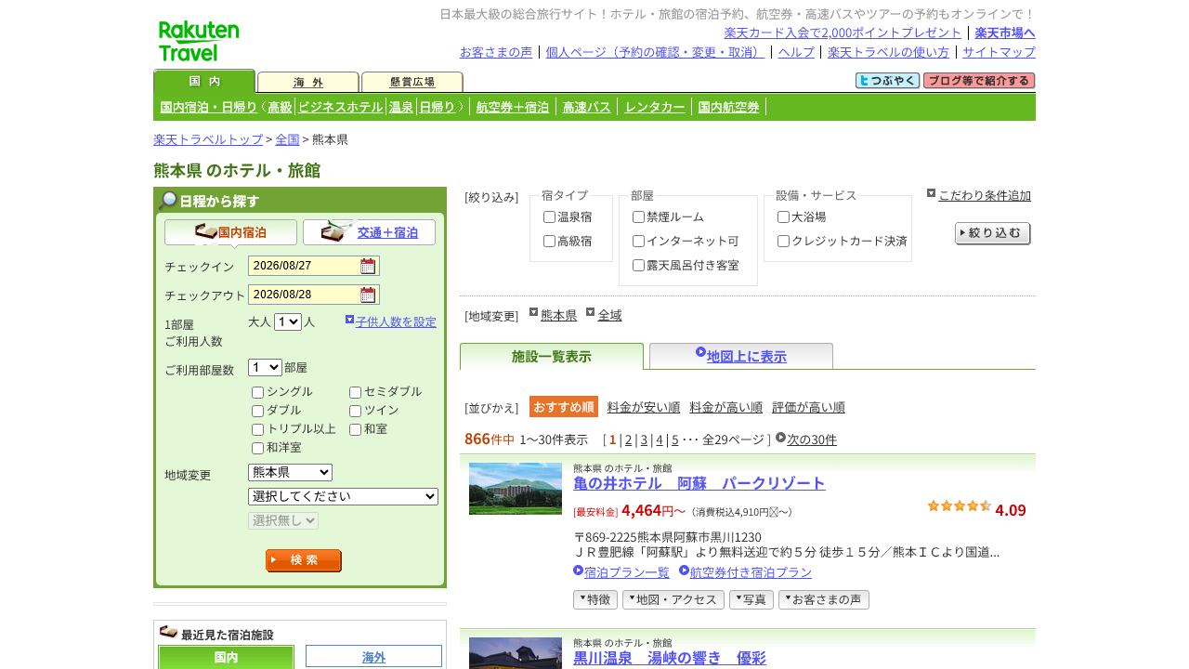1189x669 pixels.
Task: Click the 亀の井ホテル thumbnail image
Action: coord(516,489)
